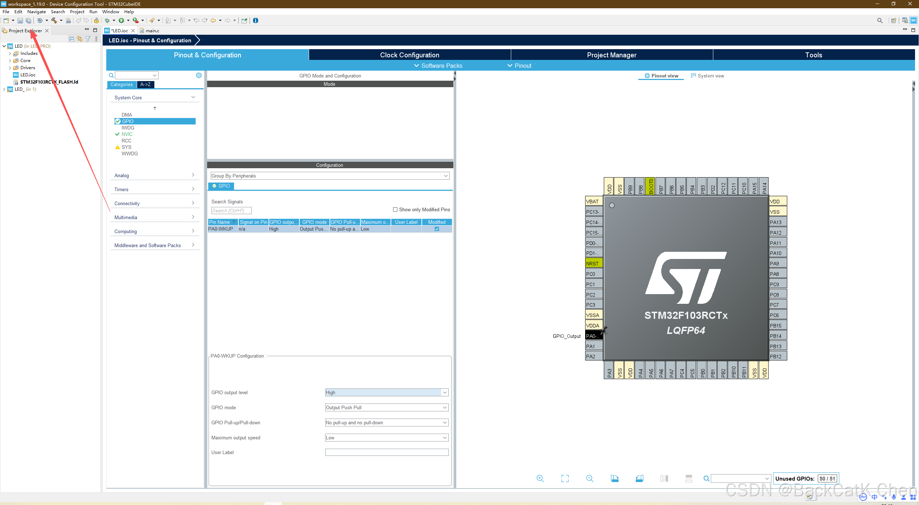Toggle Modified checkbox in PA0-WKUP row
Image resolution: width=919 pixels, height=505 pixels.
coord(437,229)
